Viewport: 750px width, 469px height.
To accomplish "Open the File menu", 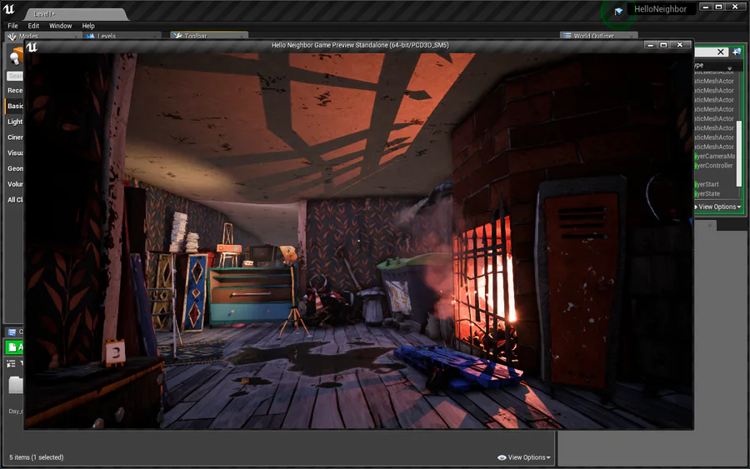I will click(12, 26).
